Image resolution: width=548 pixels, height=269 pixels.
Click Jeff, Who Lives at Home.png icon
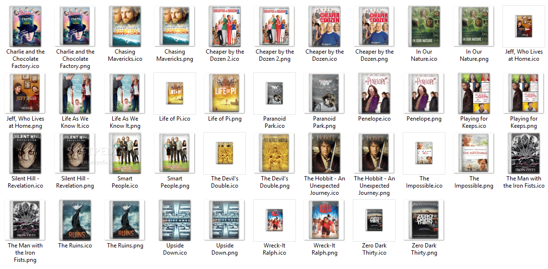(x=25, y=93)
